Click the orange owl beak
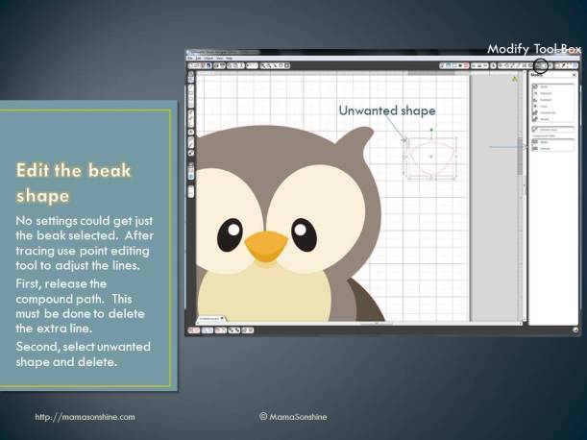 tap(265, 247)
